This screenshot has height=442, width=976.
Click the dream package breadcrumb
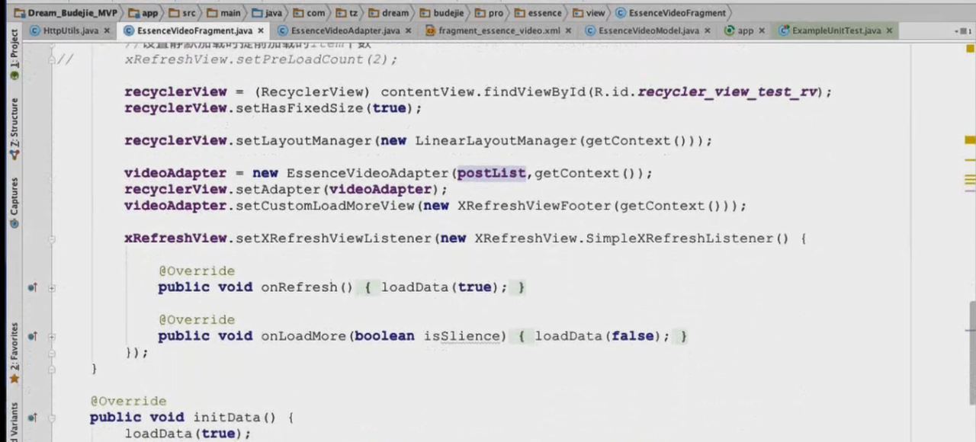click(389, 13)
